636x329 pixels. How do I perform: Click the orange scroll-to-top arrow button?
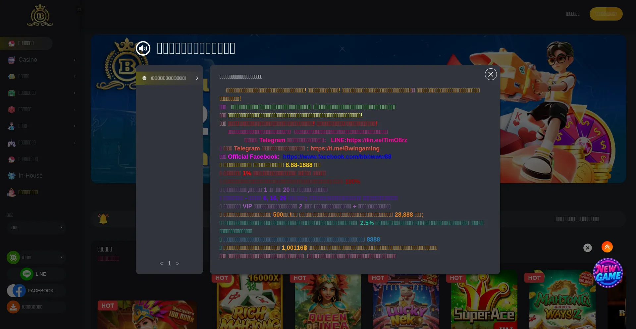607,247
